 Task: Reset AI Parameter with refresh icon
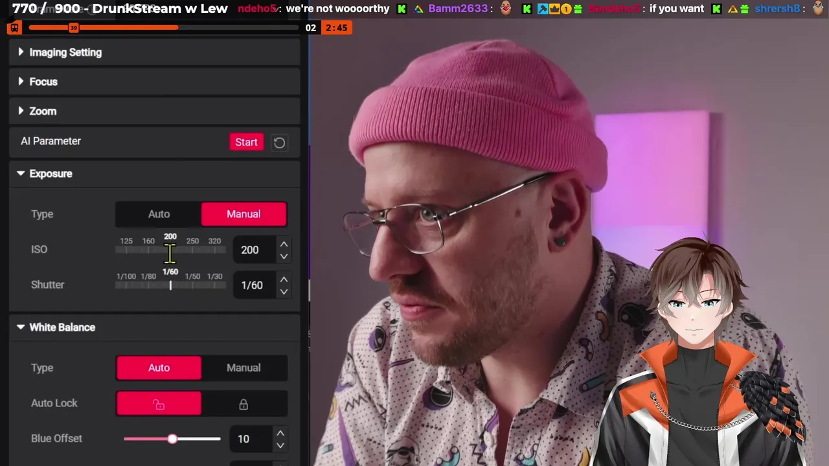(x=279, y=142)
